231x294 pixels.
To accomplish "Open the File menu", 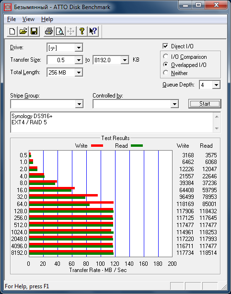I will coord(12,19).
